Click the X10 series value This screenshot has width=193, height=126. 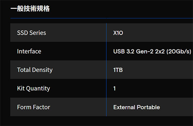(x=118, y=33)
